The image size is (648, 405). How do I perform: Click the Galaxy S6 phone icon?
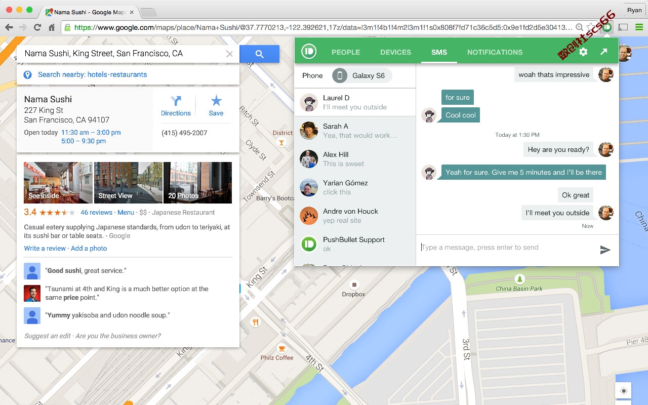(x=340, y=75)
